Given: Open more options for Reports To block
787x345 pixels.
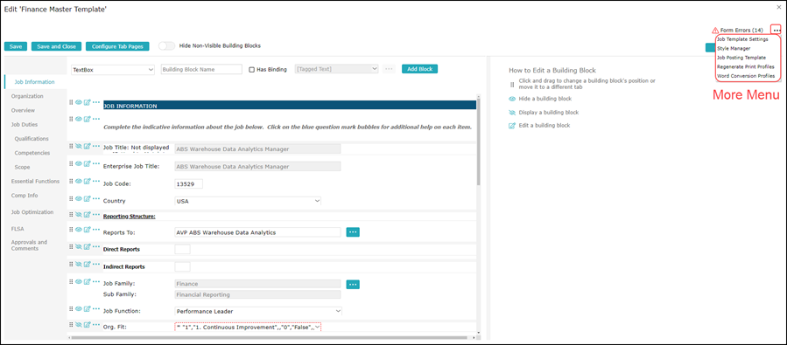Looking at the screenshot, I should (96, 230).
